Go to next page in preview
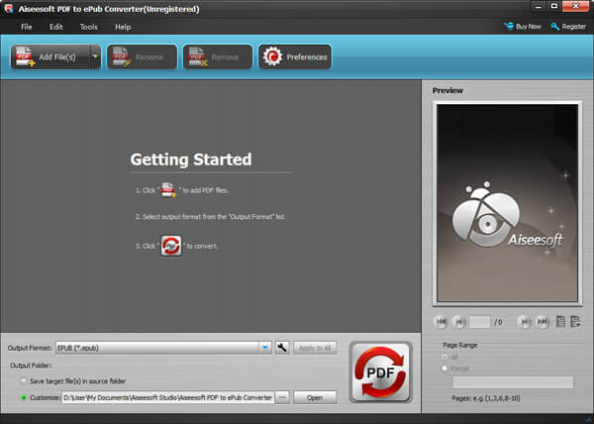This screenshot has height=424, width=594. 525,322
